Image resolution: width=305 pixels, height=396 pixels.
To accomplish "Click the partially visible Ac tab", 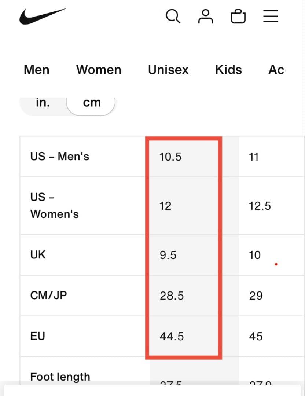I will (x=276, y=70).
